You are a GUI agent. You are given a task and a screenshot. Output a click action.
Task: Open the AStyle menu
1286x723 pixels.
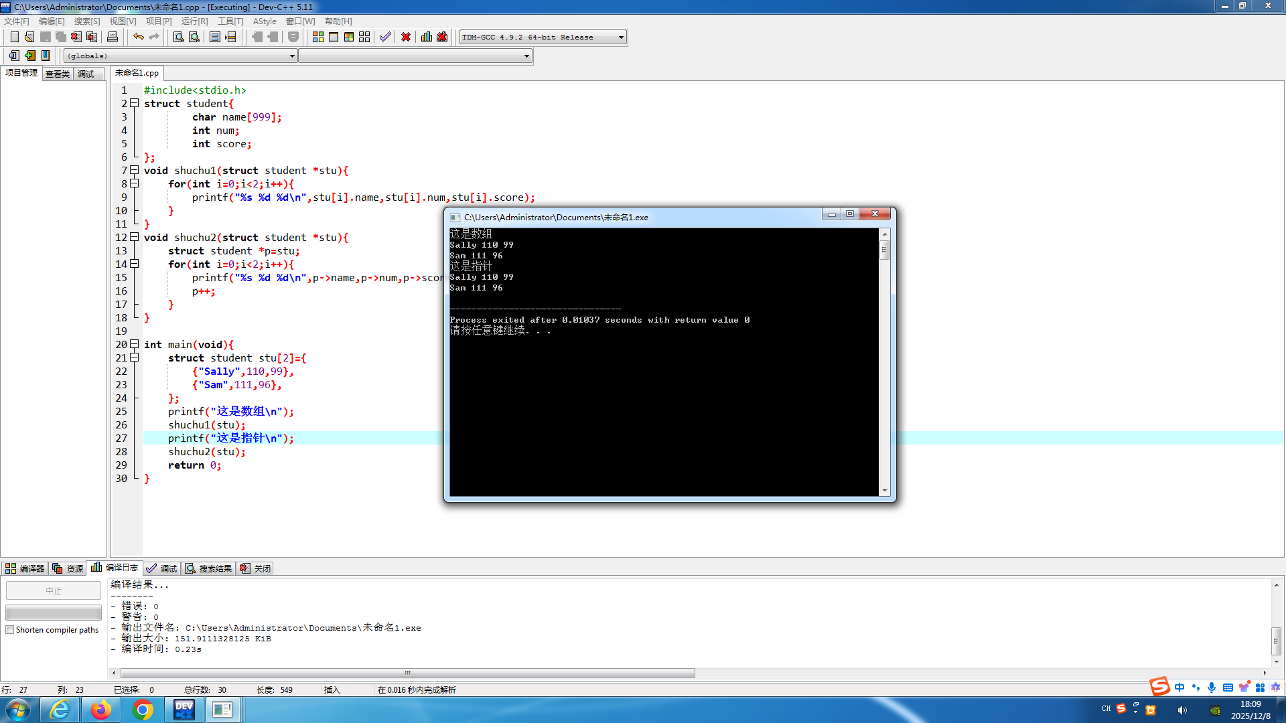tap(264, 21)
